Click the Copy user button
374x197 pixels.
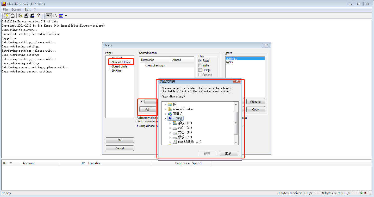pos(255,109)
